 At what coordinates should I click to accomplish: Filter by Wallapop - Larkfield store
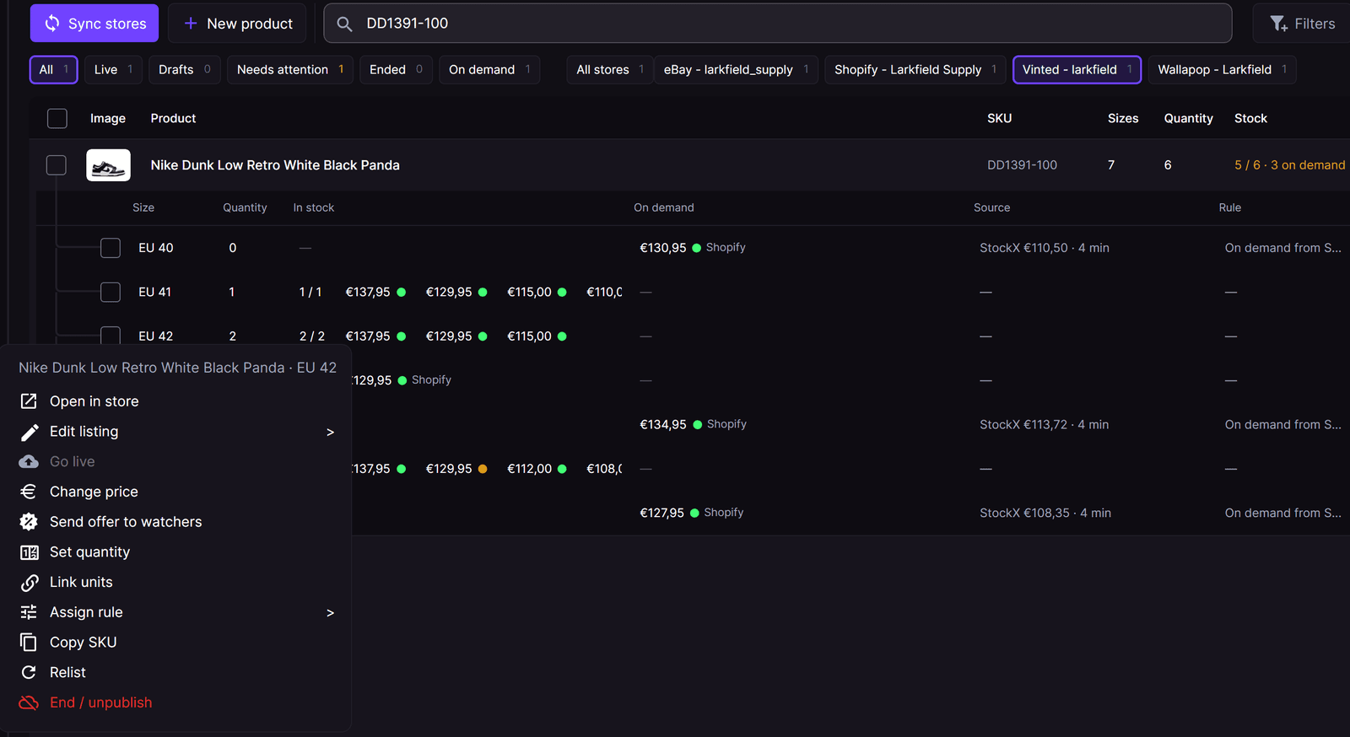(x=1222, y=69)
